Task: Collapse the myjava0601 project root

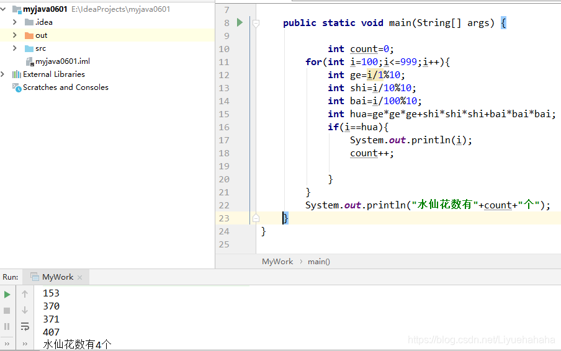Action: click(x=3, y=9)
